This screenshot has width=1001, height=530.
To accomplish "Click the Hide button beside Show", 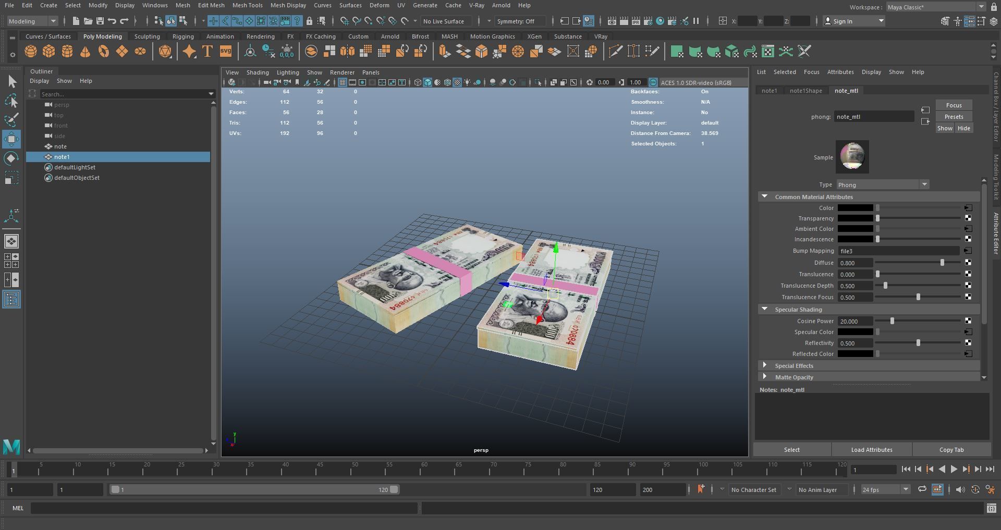I will [963, 128].
